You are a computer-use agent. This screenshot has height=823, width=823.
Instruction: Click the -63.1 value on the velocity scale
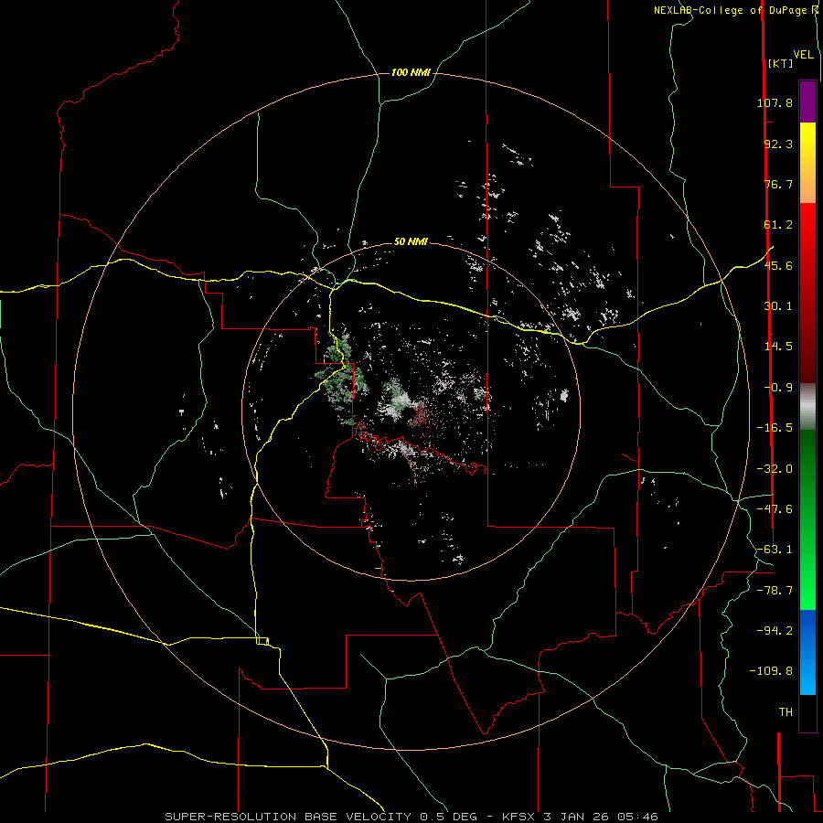point(775,550)
